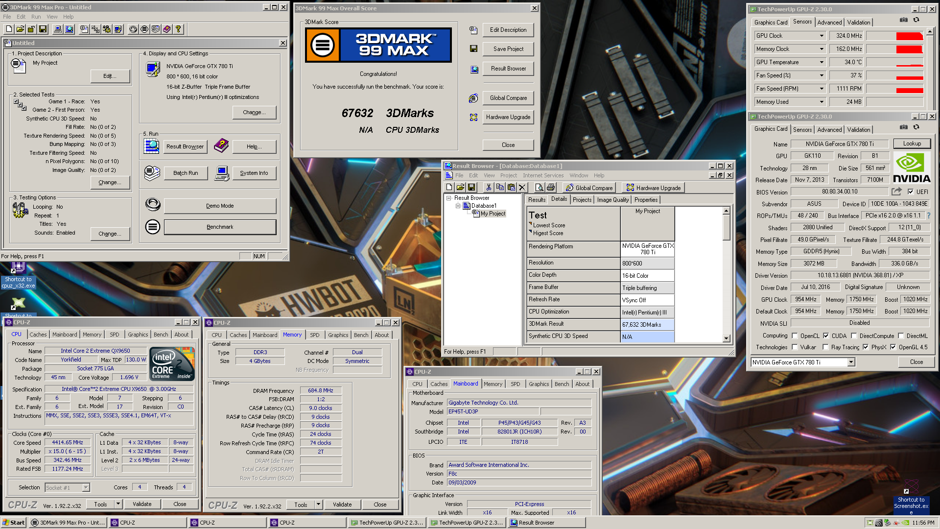The image size is (940, 529).
Task: Click the Print Preview icon in Result Browser
Action: pyautogui.click(x=540, y=188)
